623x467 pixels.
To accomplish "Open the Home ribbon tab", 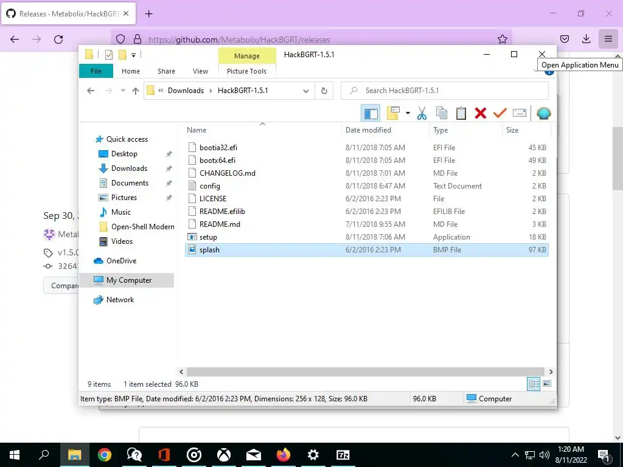I will pos(131,71).
